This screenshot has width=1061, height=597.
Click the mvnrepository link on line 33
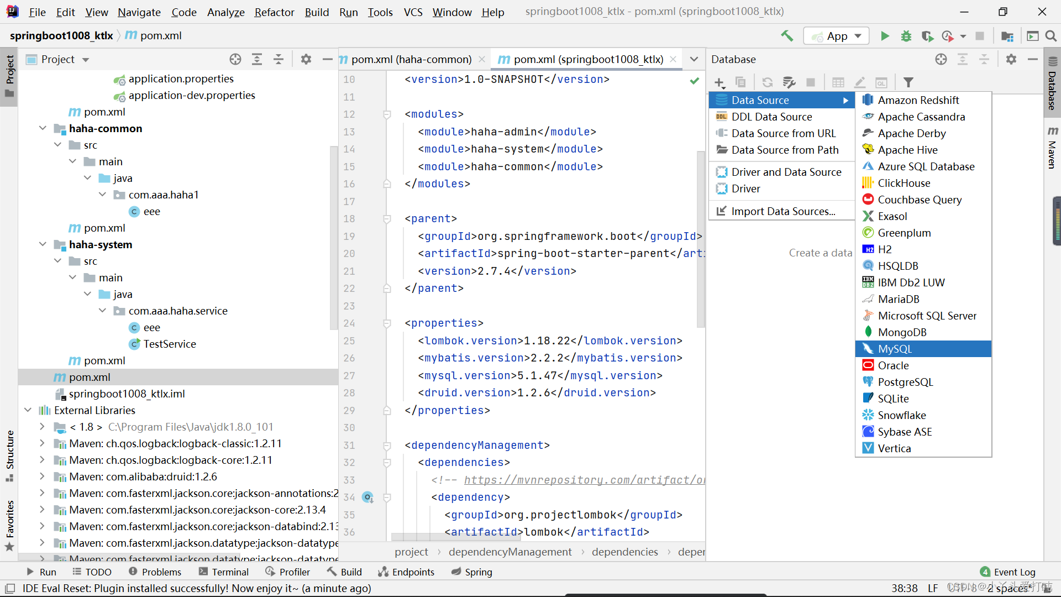tap(585, 480)
